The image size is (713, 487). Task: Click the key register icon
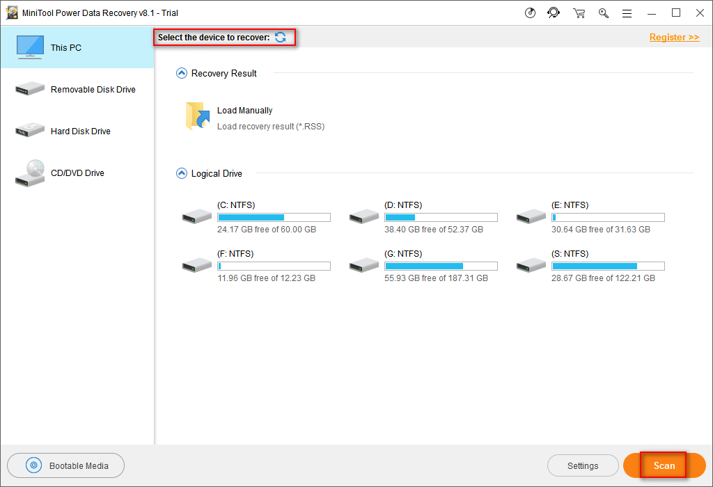[604, 13]
